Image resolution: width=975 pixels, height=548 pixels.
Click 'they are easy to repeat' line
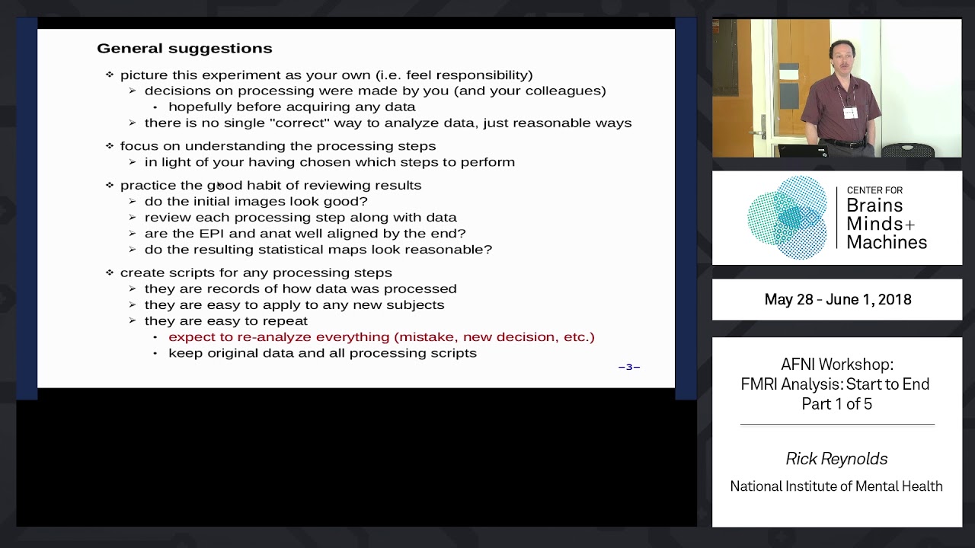225,320
